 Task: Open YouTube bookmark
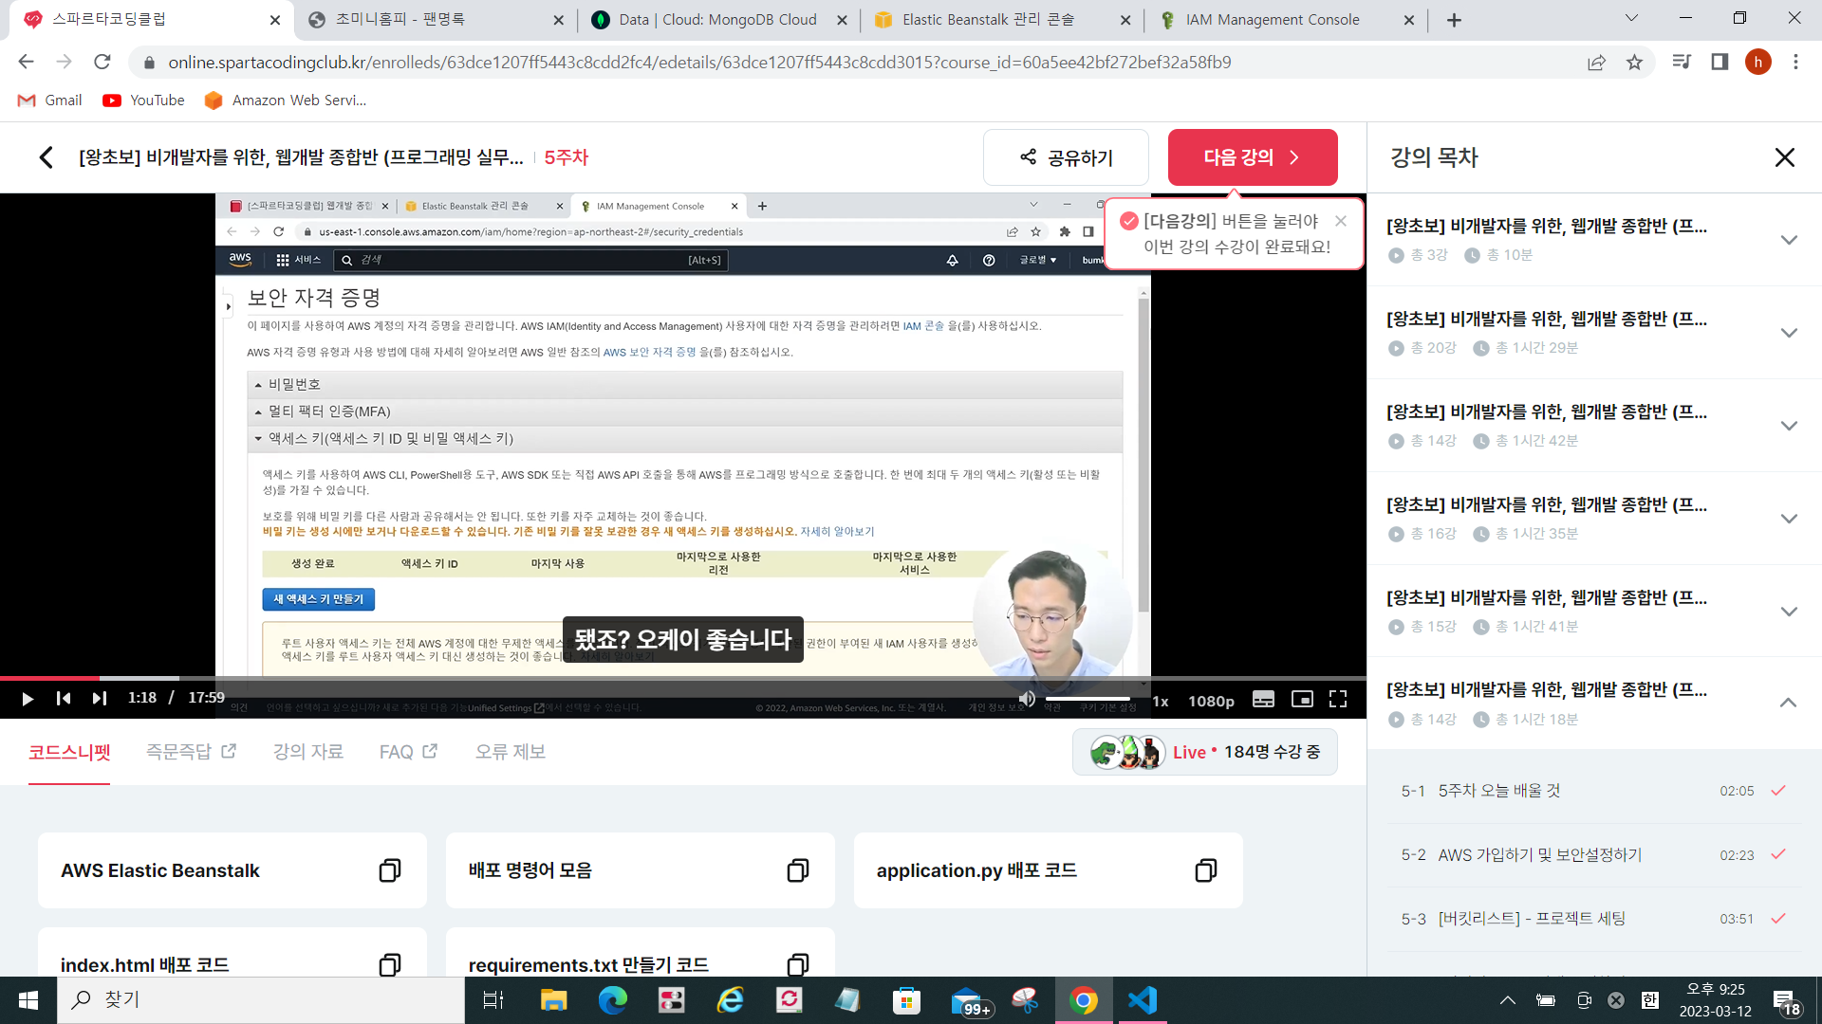[x=144, y=101]
